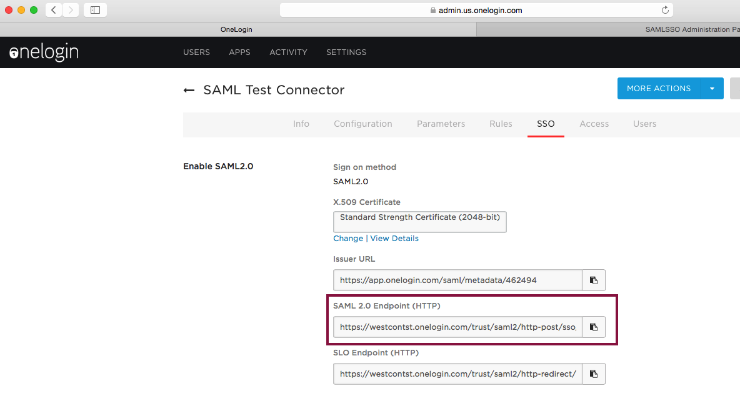The height and width of the screenshot is (406, 740).
Task: Open the SETTINGS menu
Action: [x=346, y=52]
